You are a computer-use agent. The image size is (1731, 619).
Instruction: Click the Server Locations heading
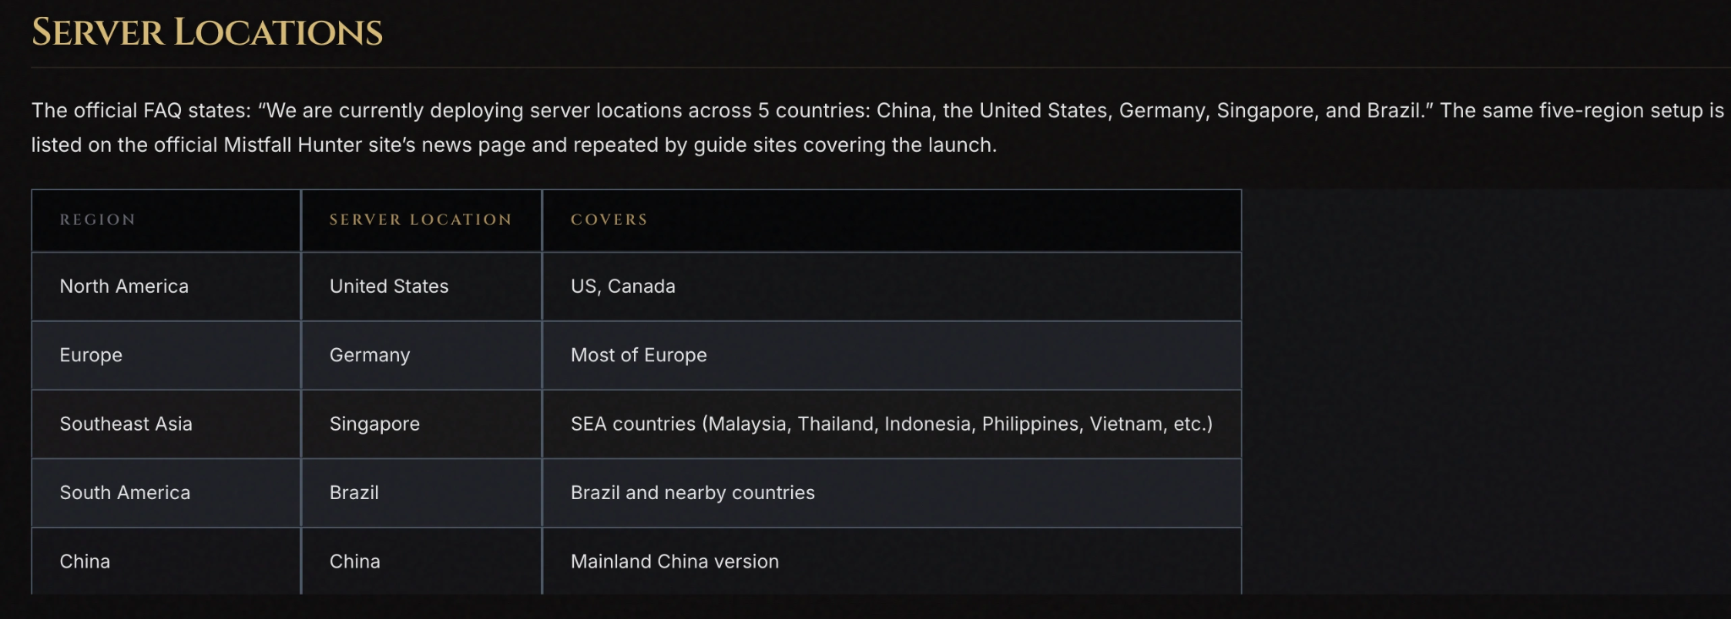pos(207,33)
